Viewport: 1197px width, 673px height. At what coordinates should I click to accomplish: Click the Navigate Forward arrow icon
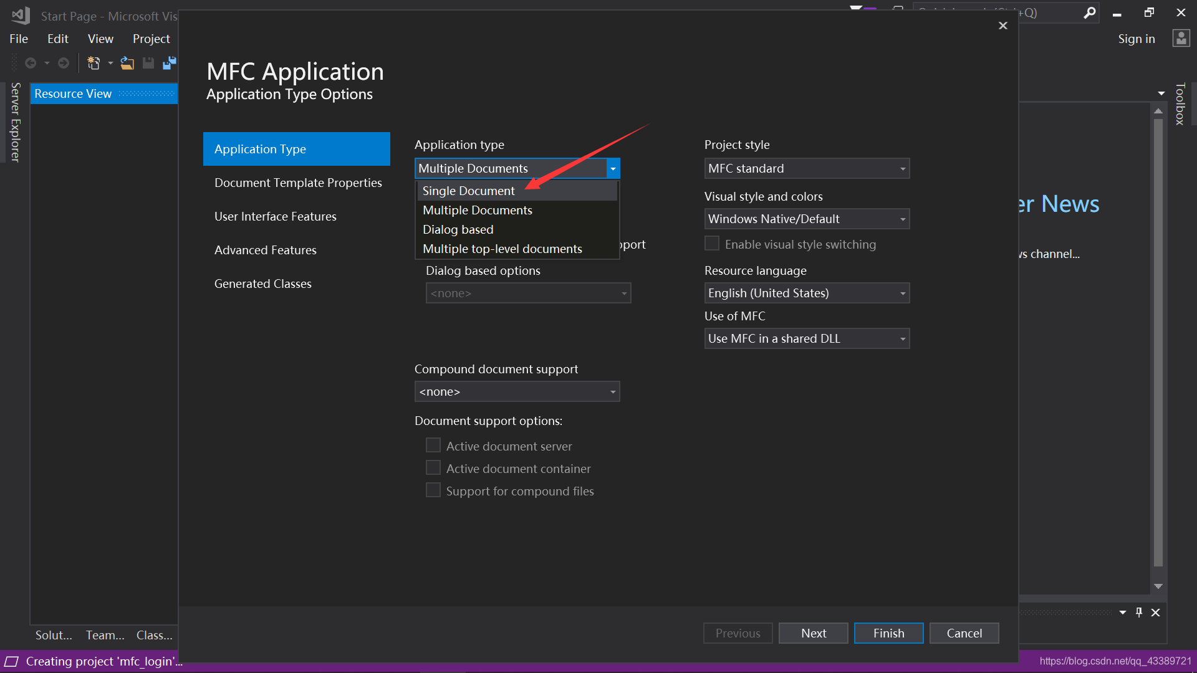[64, 63]
